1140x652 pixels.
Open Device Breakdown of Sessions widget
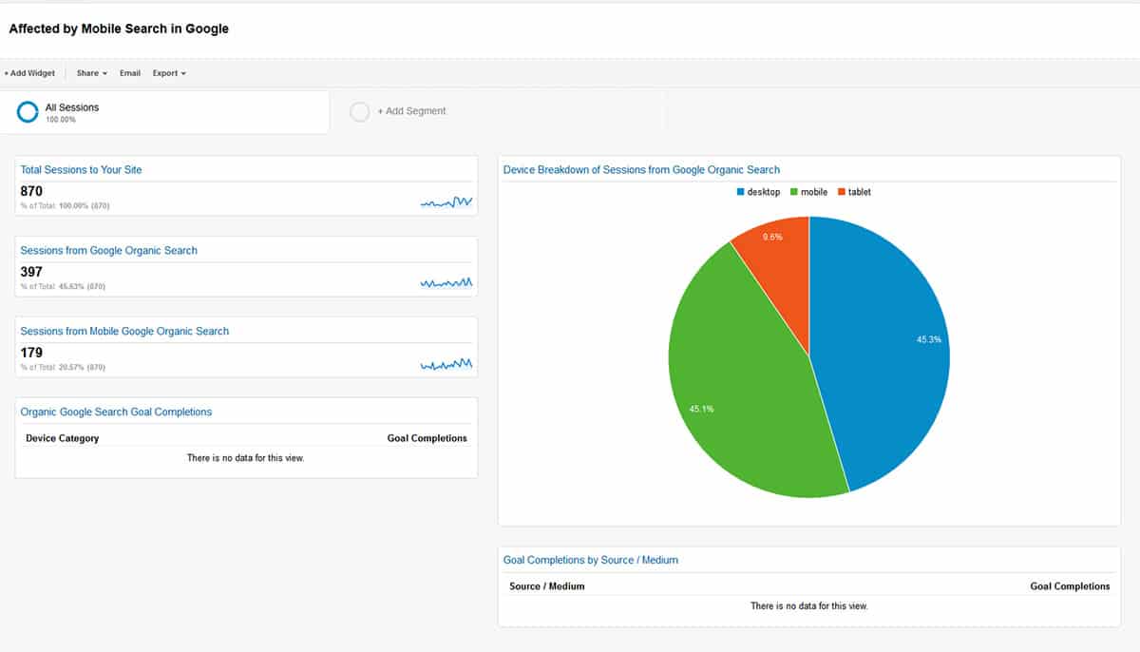pos(641,169)
